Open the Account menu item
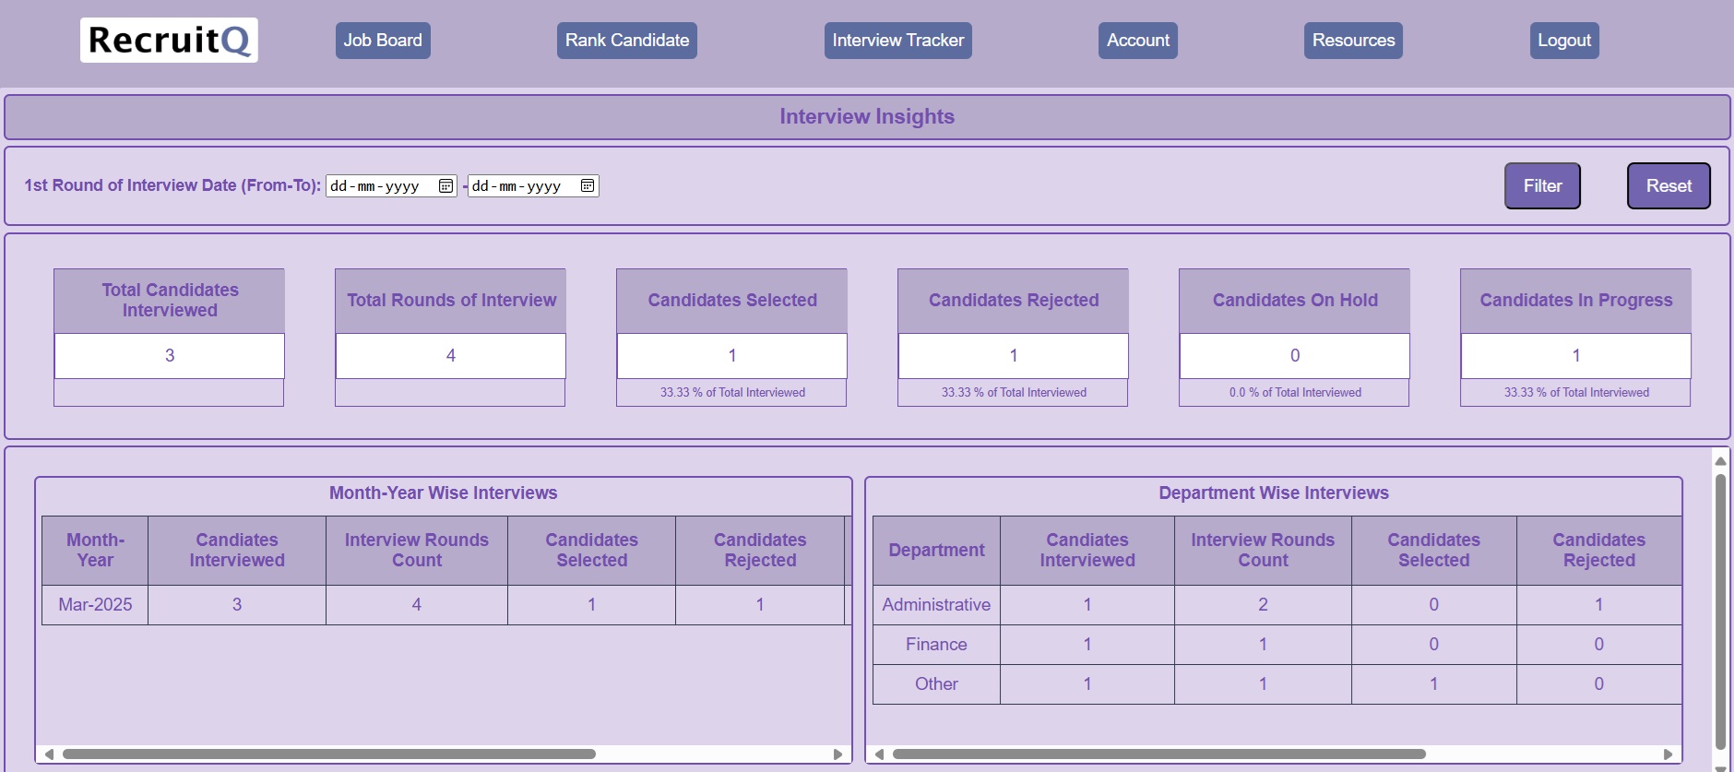The width and height of the screenshot is (1734, 772). pos(1138,41)
